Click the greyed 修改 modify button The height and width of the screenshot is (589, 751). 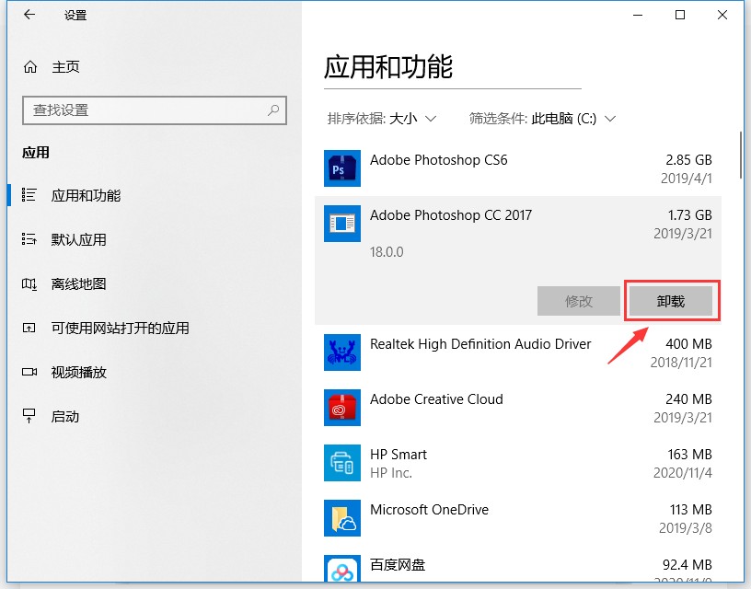click(x=579, y=301)
